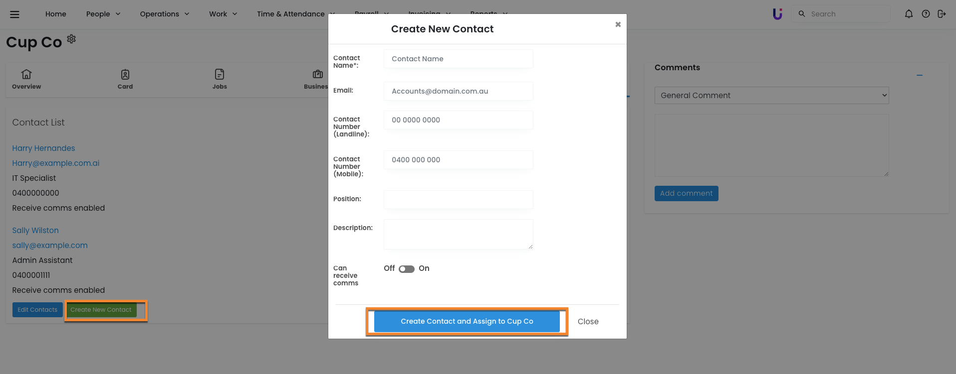Click the Edit Contacts button
This screenshot has width=956, height=374.
point(37,310)
